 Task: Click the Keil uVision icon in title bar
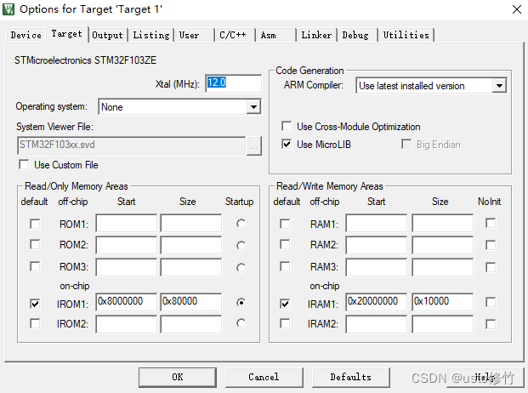click(9, 9)
